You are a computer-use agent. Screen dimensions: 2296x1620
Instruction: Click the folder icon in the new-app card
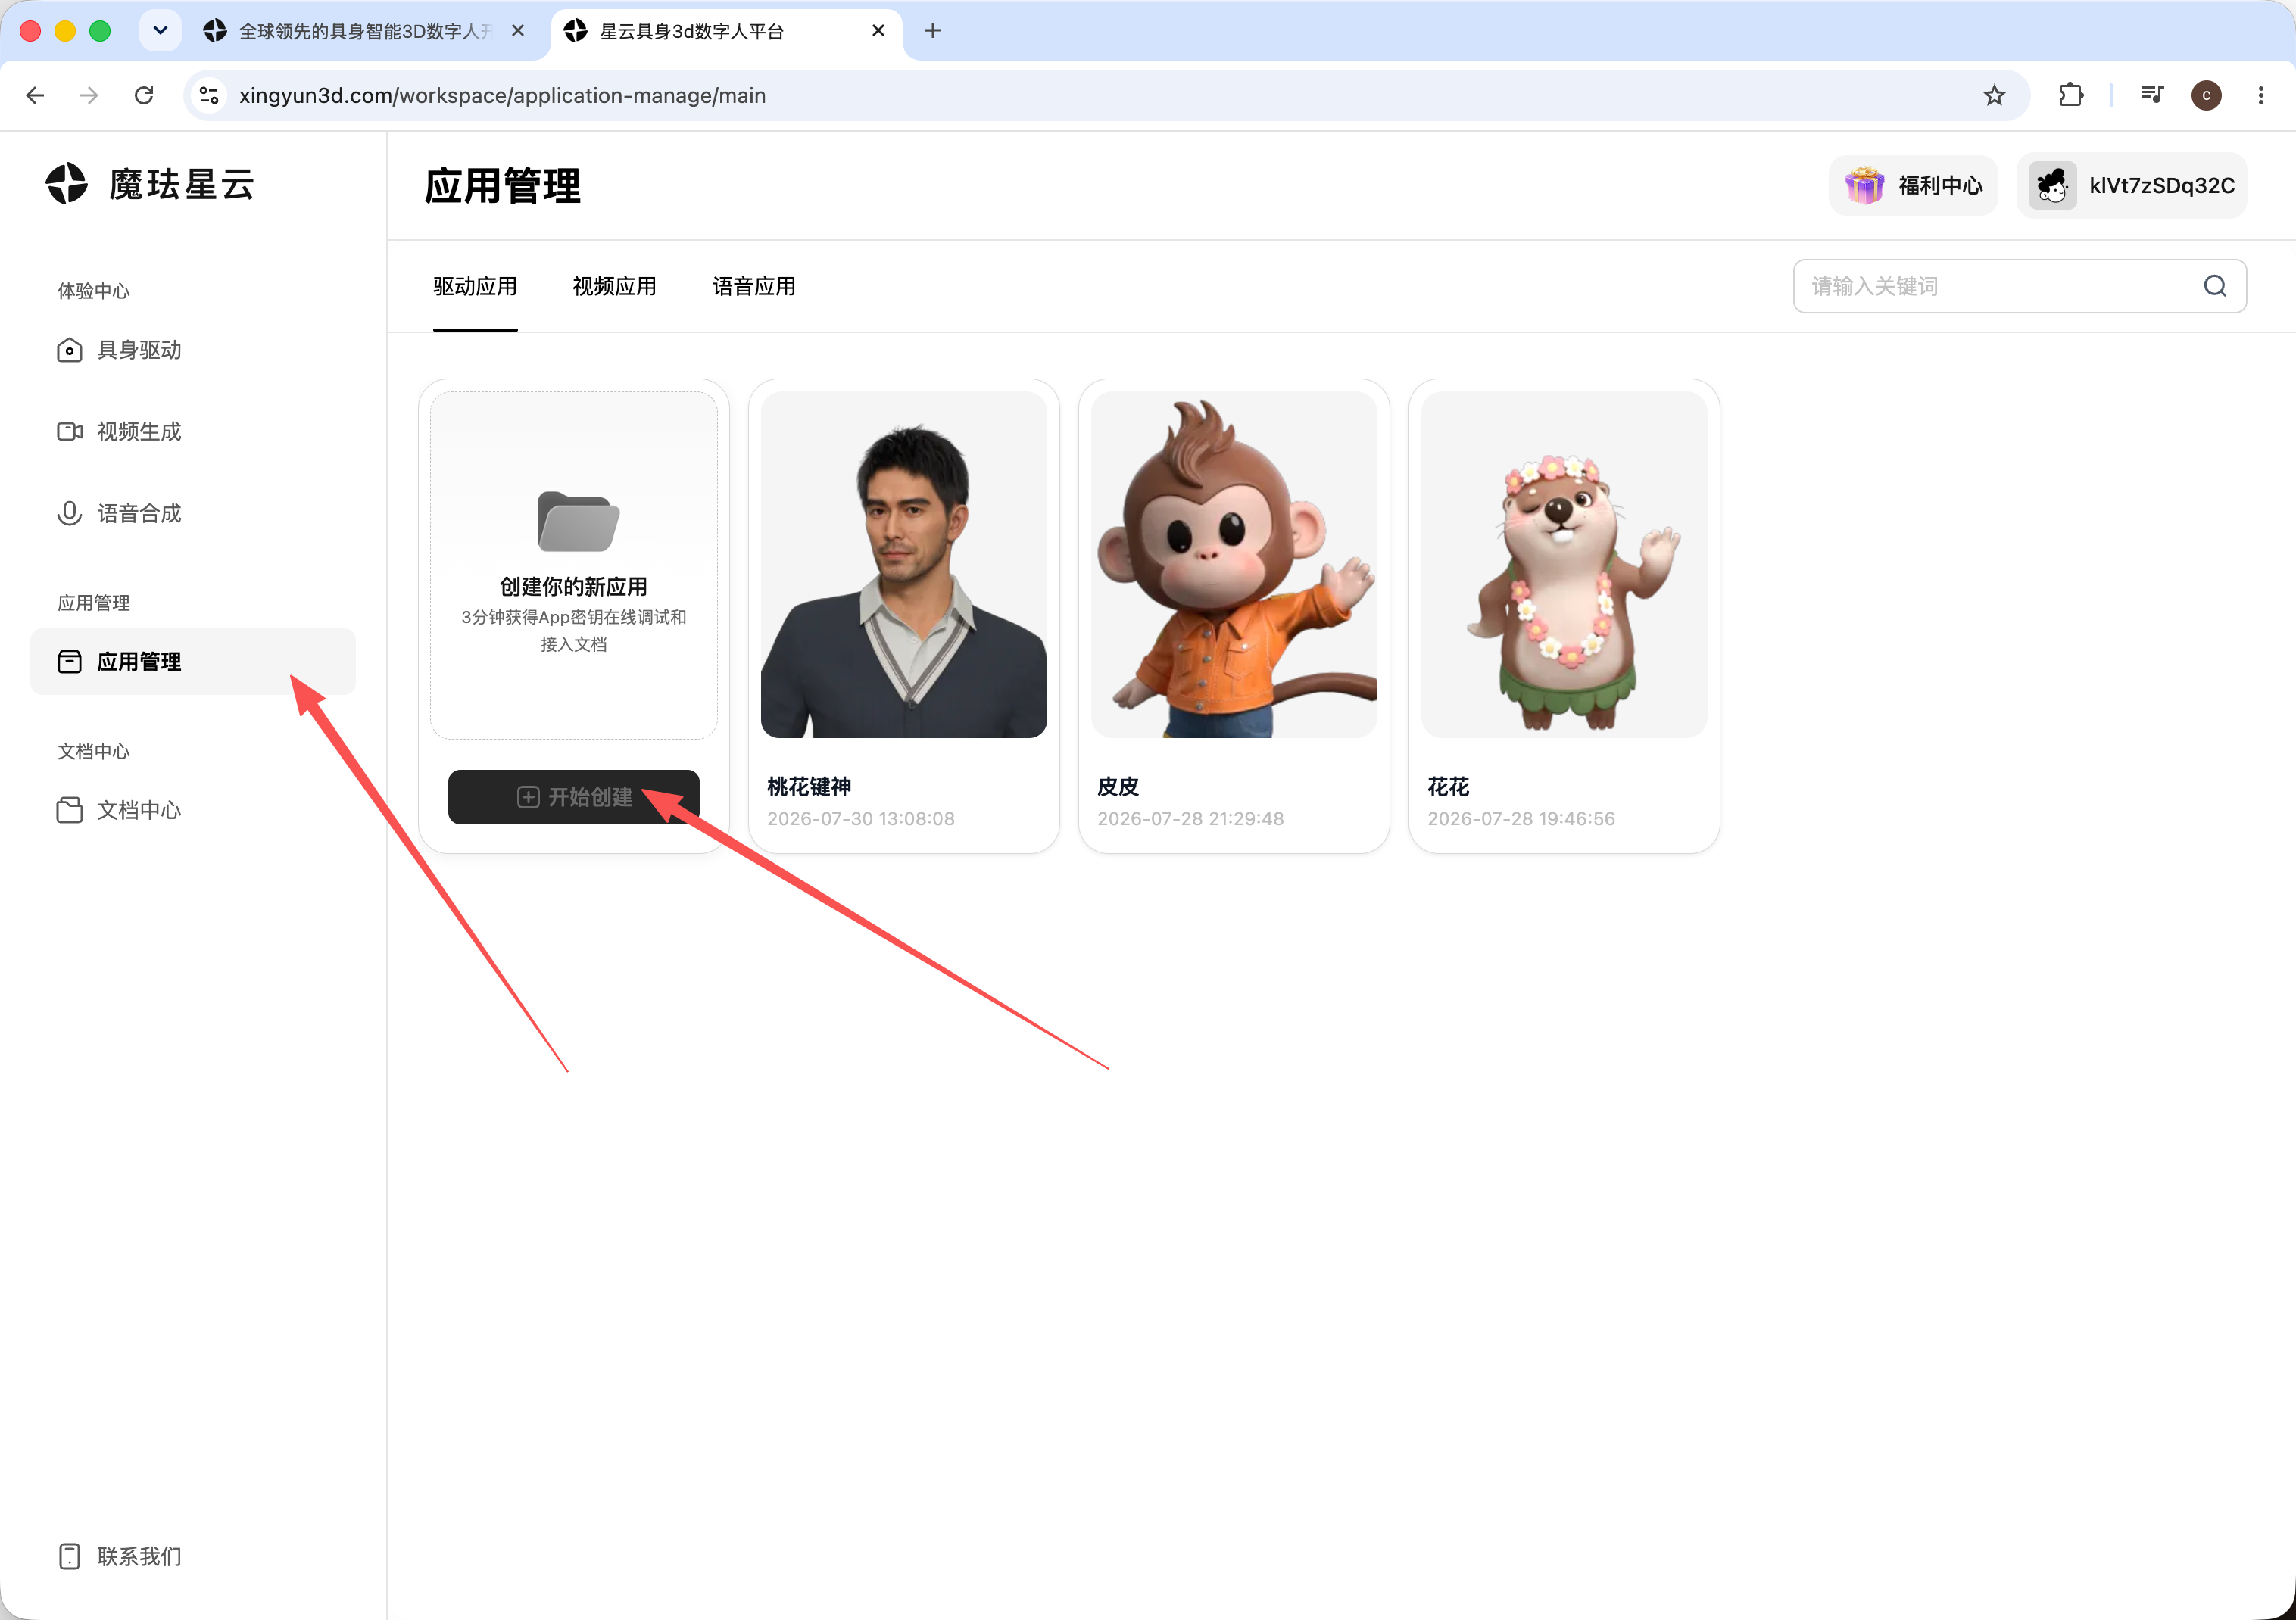[578, 522]
